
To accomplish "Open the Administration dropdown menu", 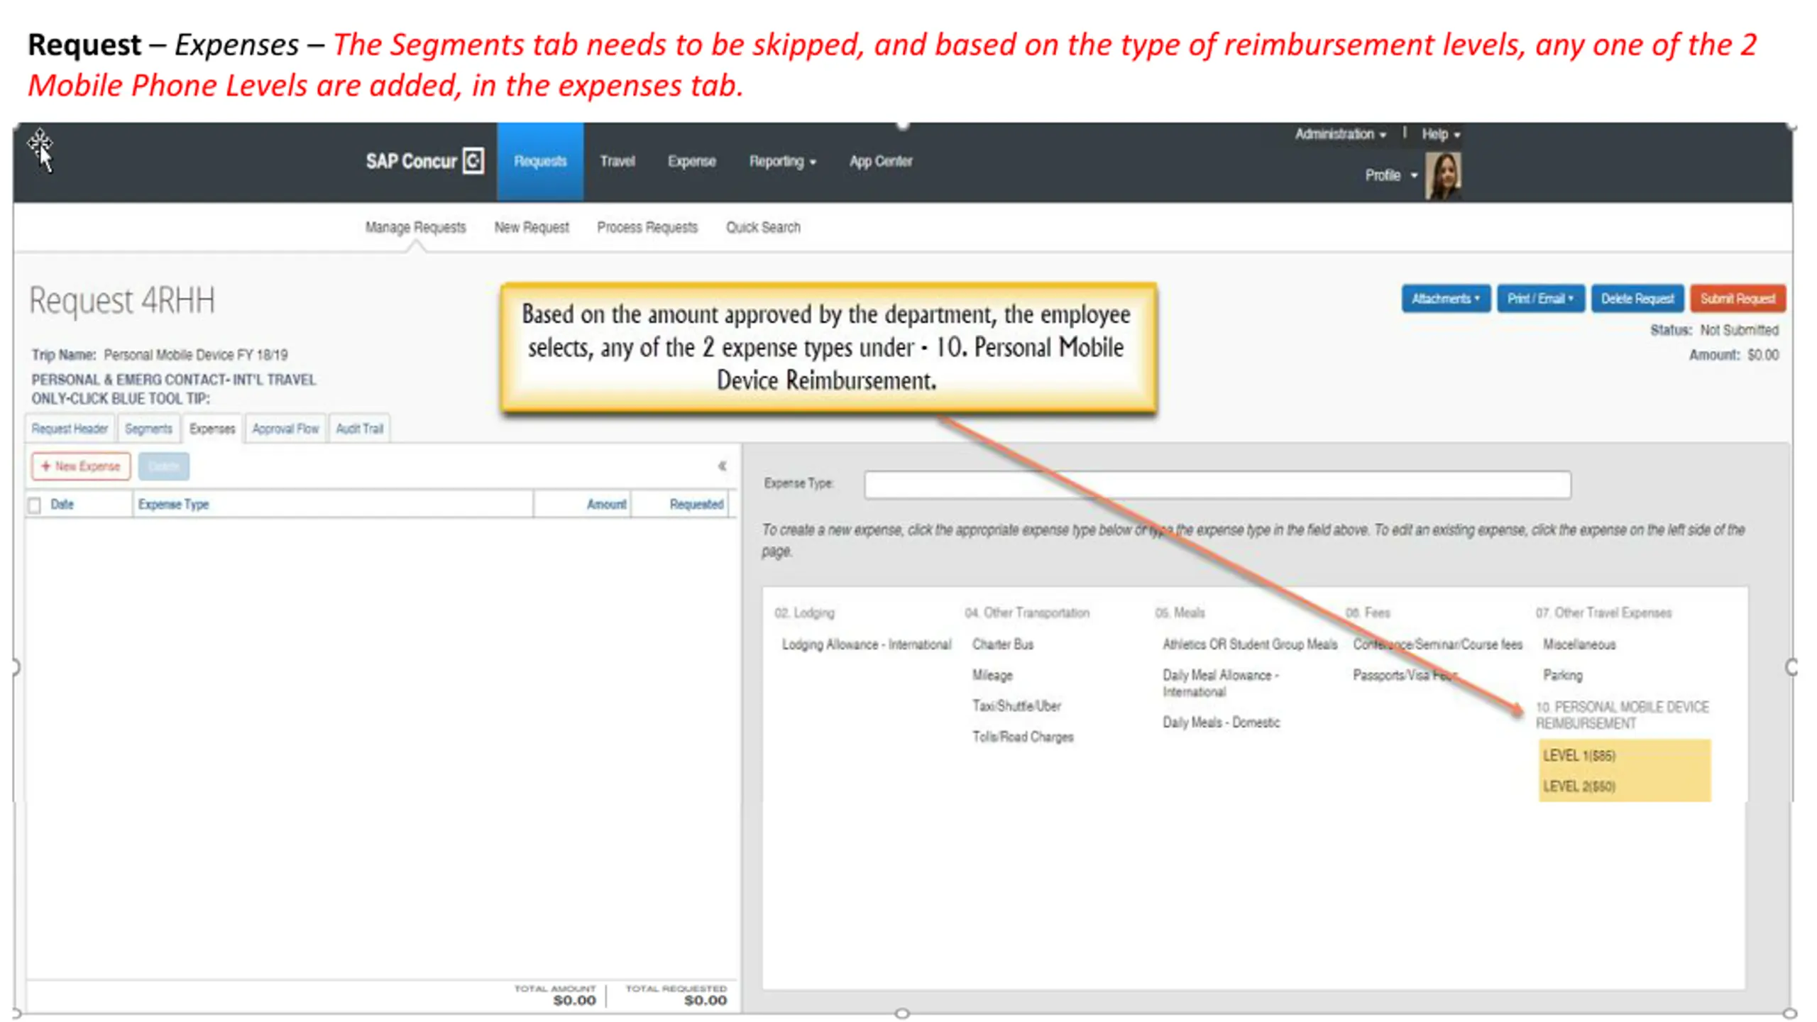I will coord(1340,134).
